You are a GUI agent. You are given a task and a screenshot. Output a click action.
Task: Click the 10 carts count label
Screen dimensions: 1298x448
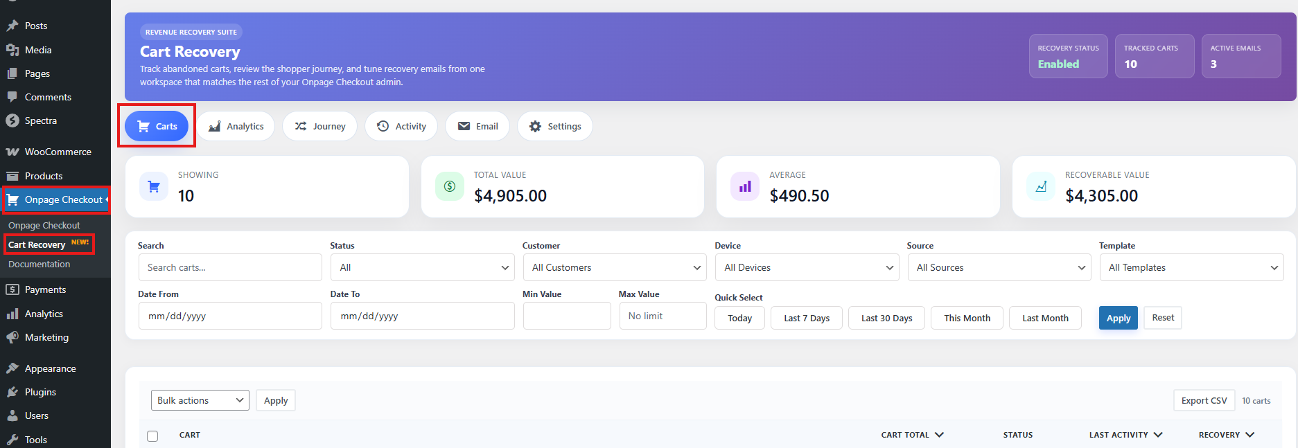[x=1256, y=401]
